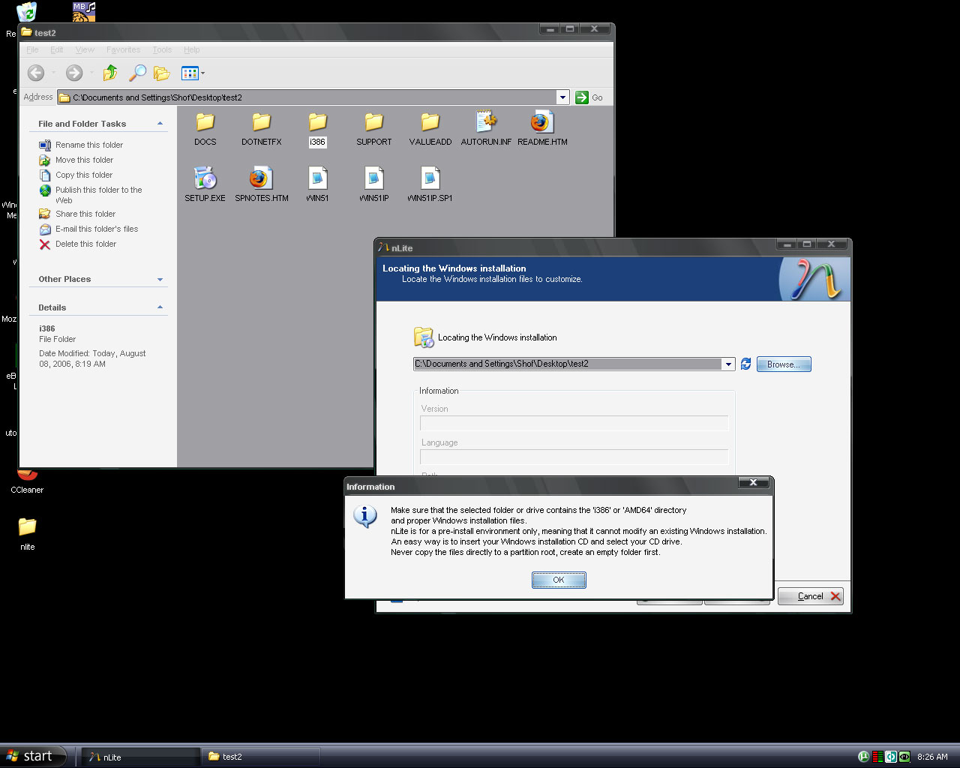Screen dimensions: 960x768
Task: Click Publish this folder to the Web
Action: point(98,195)
